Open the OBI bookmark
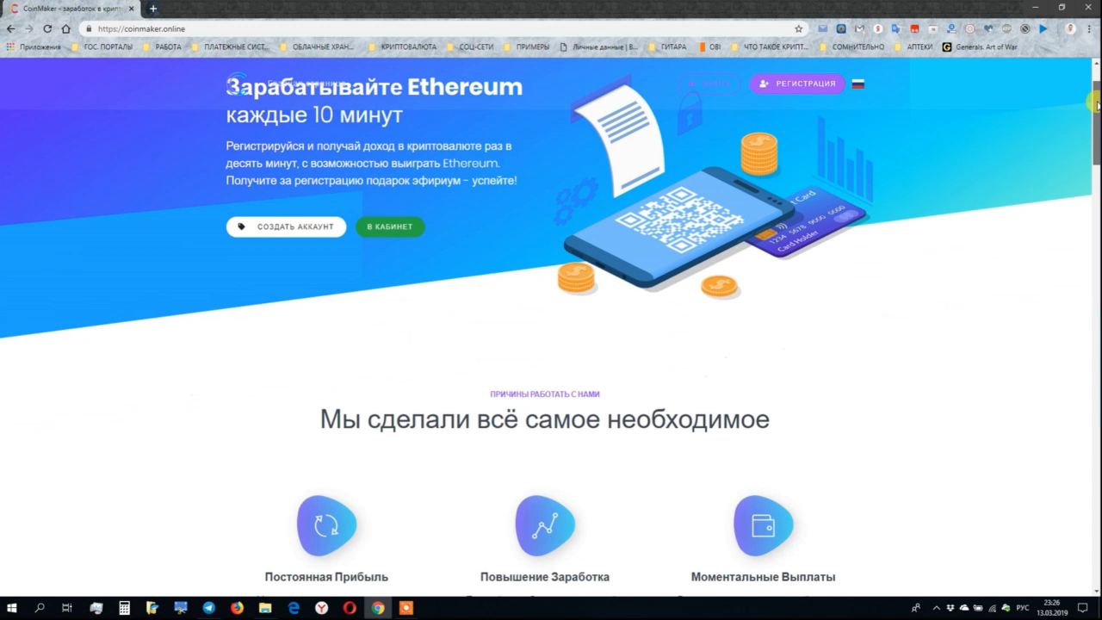Viewport: 1102px width, 620px height. coord(710,46)
